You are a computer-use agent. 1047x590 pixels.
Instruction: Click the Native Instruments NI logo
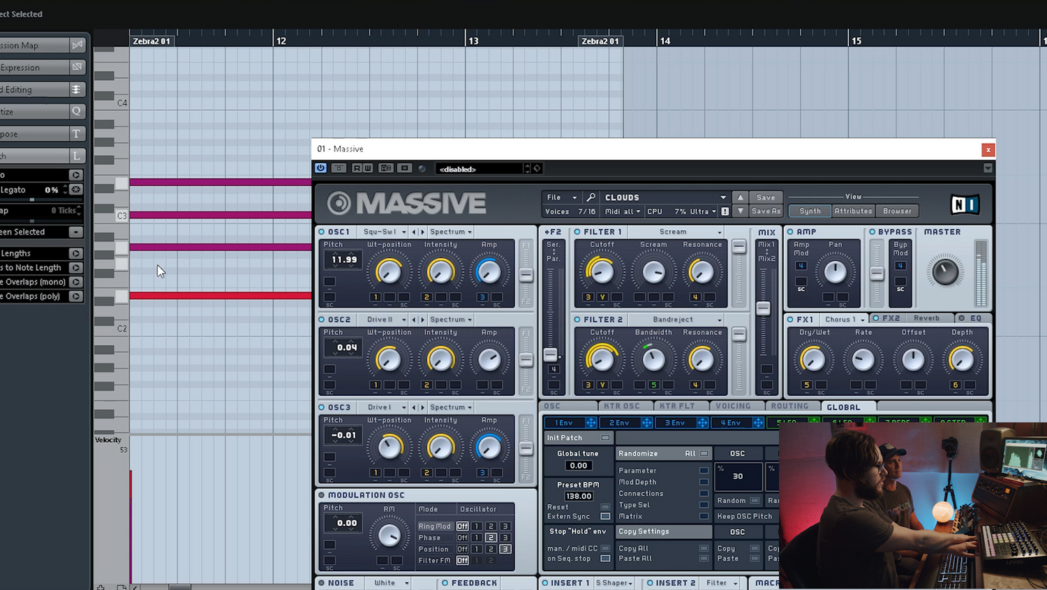coord(965,204)
